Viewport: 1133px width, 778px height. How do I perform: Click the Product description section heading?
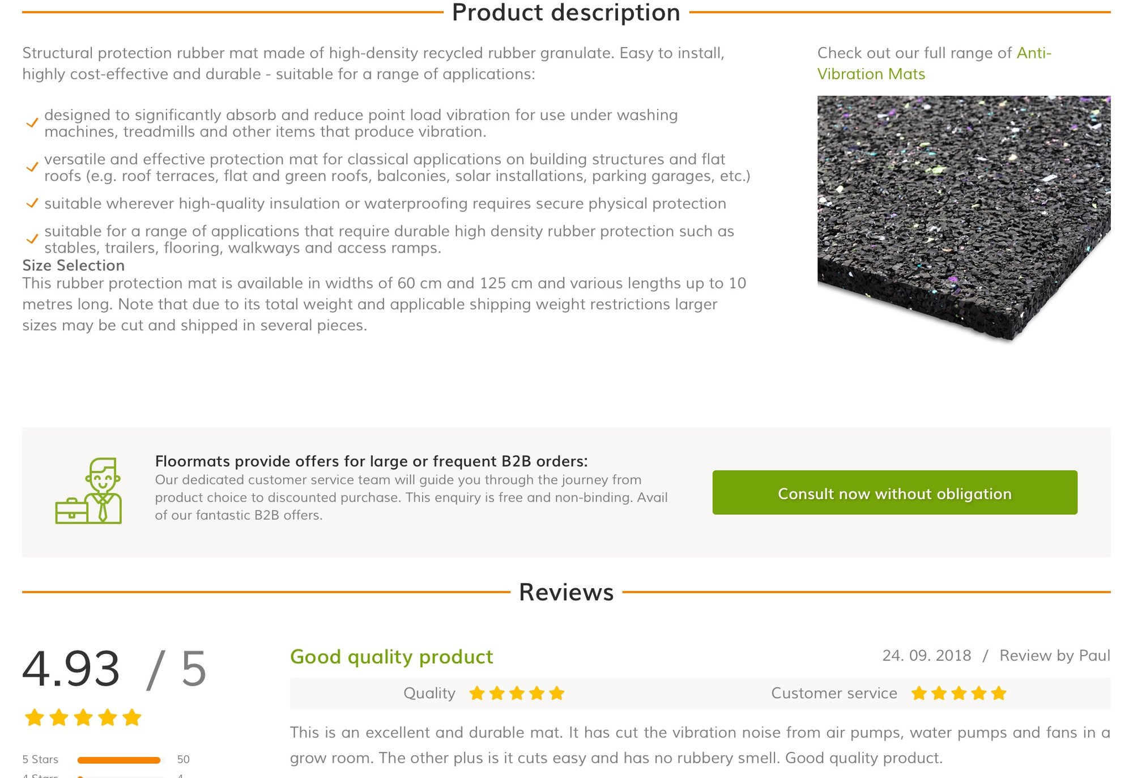point(566,12)
